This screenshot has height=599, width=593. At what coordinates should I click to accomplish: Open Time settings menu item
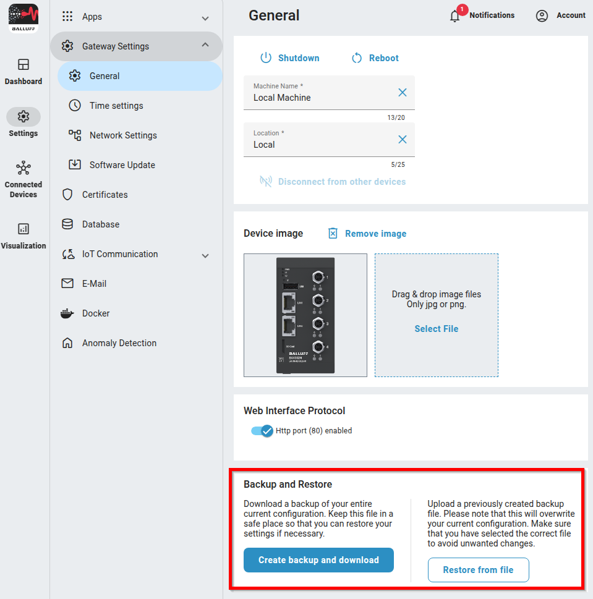(x=116, y=106)
